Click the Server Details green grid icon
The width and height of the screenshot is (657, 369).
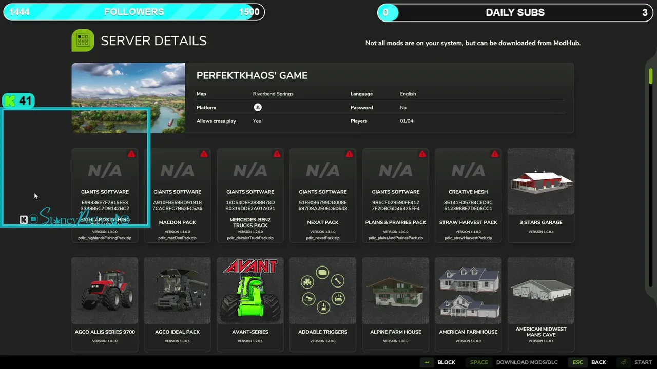pyautogui.click(x=83, y=40)
